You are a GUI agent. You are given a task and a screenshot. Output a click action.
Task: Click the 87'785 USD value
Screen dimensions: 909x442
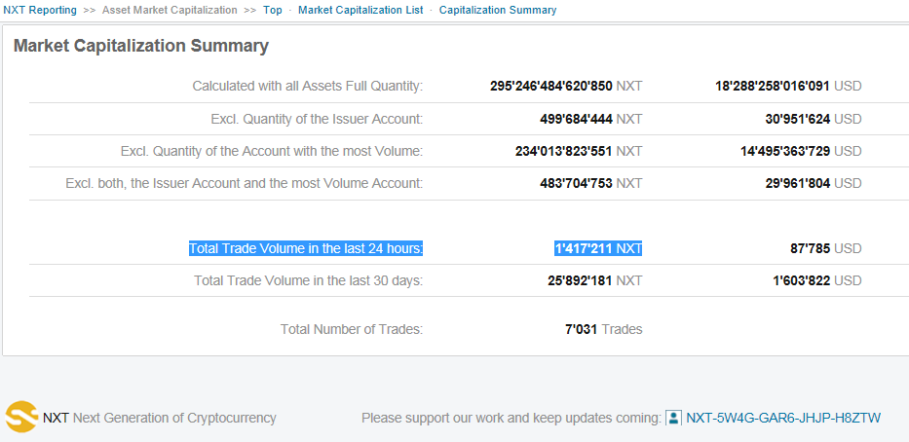tap(825, 248)
